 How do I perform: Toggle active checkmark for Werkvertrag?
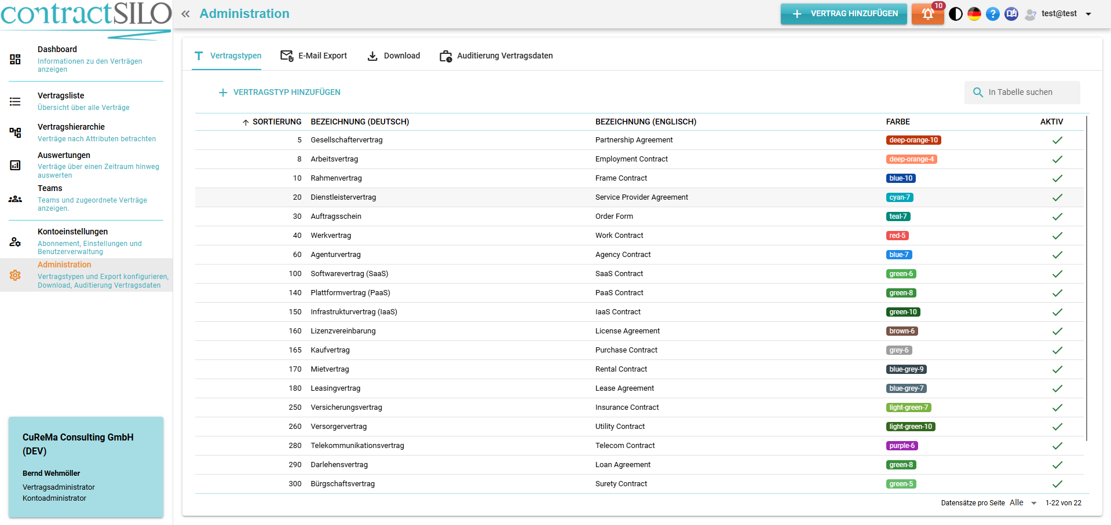tap(1057, 236)
